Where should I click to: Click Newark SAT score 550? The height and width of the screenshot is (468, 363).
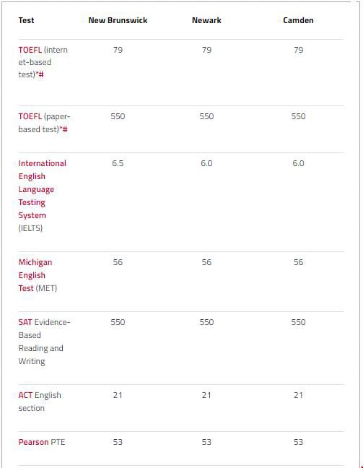click(206, 322)
